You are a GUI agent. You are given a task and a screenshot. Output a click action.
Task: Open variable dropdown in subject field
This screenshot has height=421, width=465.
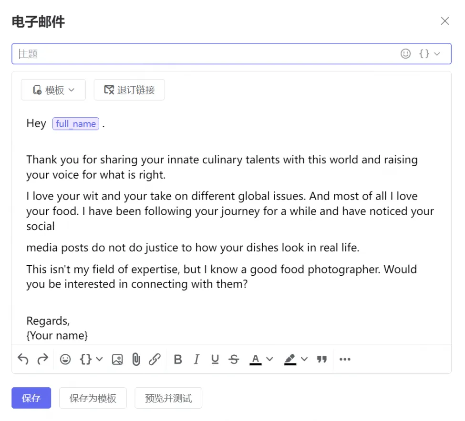coord(429,54)
